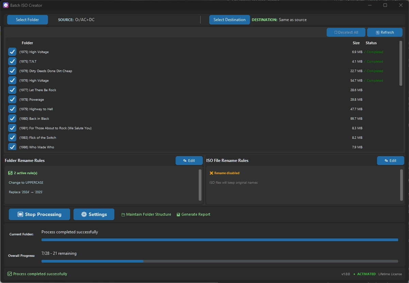Viewport: 409px width, 283px height.
Task: Deselect the (1975) High Voltage entry
Action: [12, 52]
